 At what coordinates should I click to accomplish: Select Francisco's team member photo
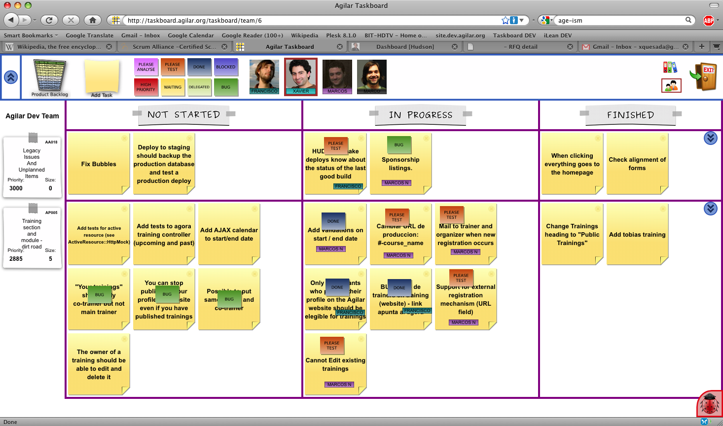pos(264,76)
